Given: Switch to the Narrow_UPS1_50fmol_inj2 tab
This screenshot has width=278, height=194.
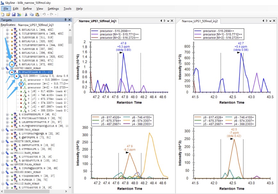Looking at the screenshot, I should (x=200, y=21).
